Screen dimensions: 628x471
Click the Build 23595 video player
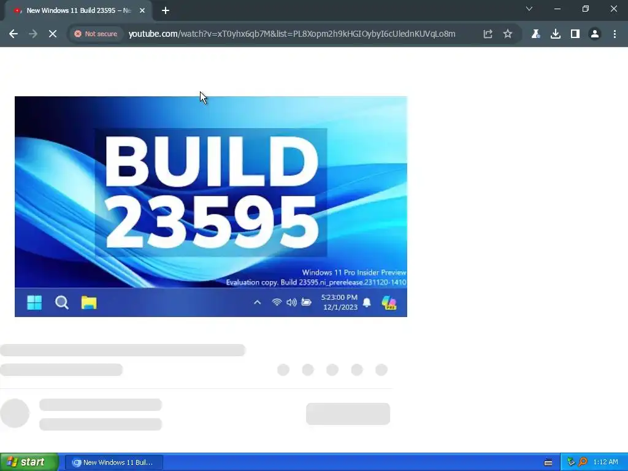click(x=211, y=206)
